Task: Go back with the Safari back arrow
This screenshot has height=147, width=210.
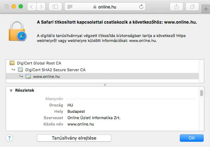Action: click(x=32, y=7)
